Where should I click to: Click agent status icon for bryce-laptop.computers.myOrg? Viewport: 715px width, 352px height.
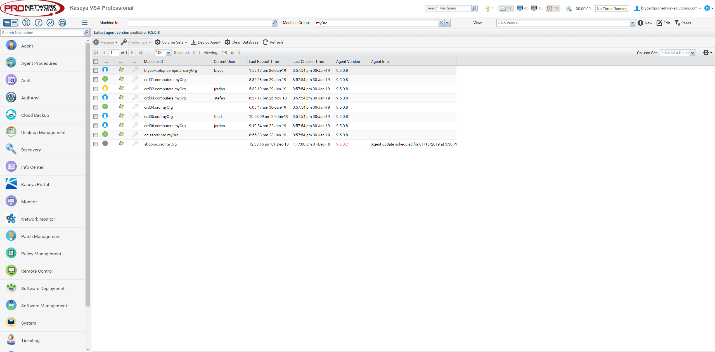coord(105,70)
